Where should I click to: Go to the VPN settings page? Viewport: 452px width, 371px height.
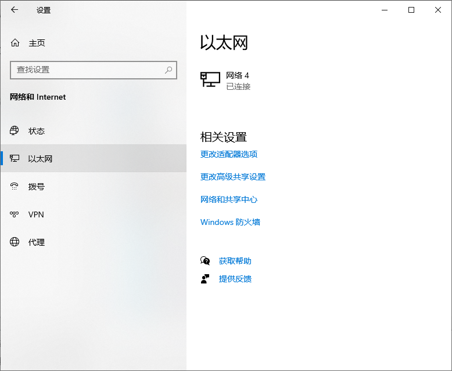(94, 214)
